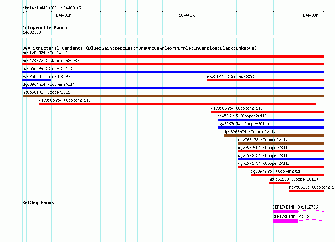Click the brown bar under nsv566122
Screen dimensions: 335x242
(x=282, y=143)
